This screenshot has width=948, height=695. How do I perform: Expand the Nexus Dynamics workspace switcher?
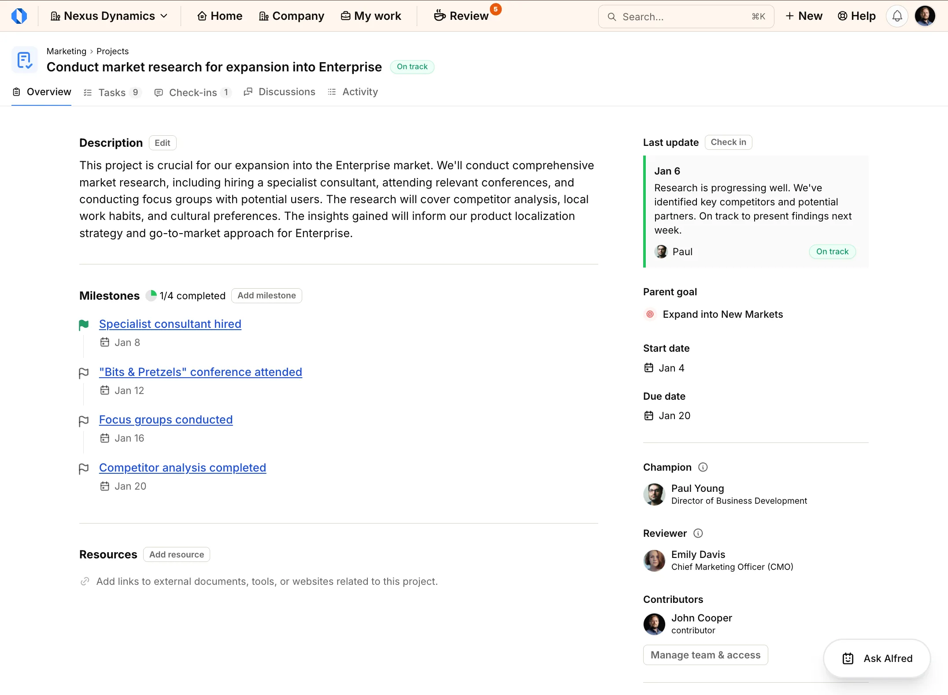pyautogui.click(x=110, y=15)
